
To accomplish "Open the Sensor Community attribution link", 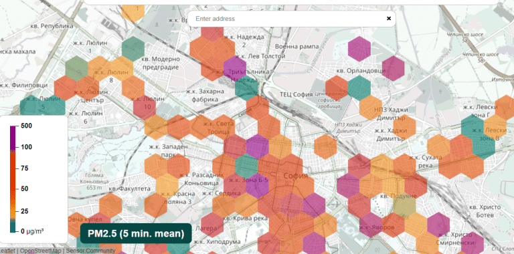I will click(x=91, y=251).
